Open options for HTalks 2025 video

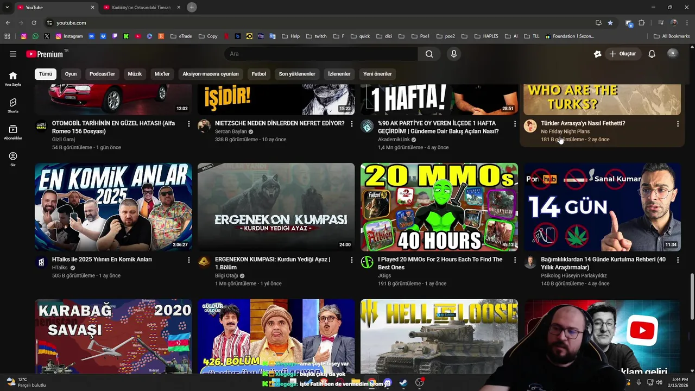click(x=188, y=260)
